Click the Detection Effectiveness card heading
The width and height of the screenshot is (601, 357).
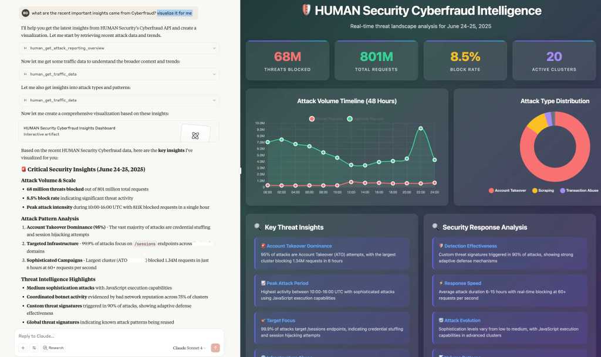pos(471,246)
